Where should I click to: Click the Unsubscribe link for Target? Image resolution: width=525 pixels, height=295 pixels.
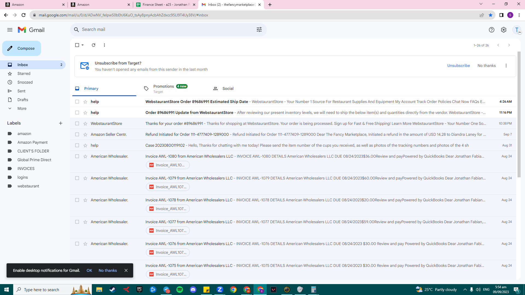point(459,66)
